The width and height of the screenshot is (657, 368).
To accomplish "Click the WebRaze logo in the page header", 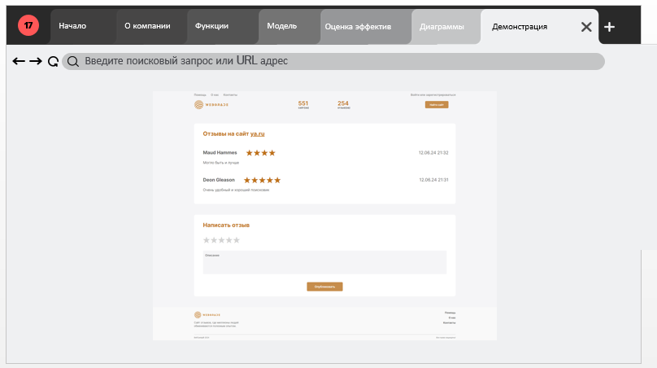I will tap(207, 104).
